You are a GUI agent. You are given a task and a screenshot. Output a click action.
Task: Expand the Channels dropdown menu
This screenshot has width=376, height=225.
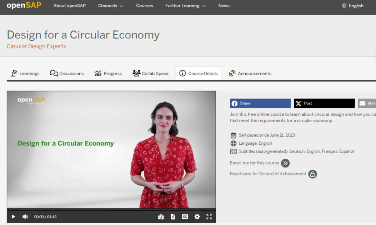(x=111, y=6)
